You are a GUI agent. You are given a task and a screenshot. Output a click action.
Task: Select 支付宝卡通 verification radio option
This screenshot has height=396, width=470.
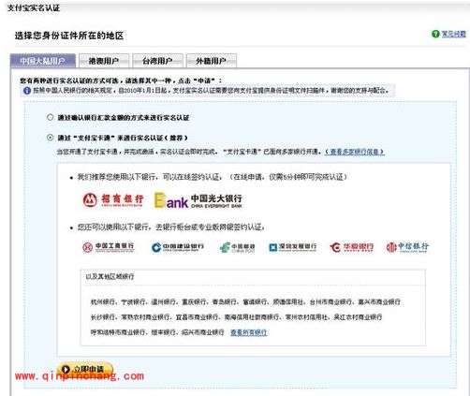click(50, 138)
